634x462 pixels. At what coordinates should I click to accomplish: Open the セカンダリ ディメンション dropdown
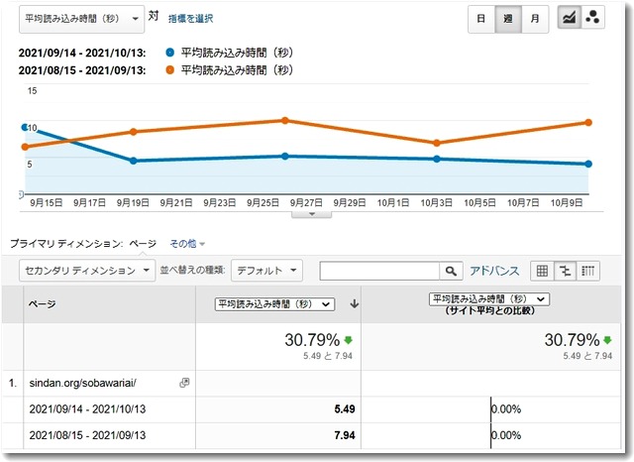pyautogui.click(x=87, y=270)
